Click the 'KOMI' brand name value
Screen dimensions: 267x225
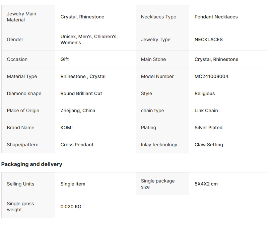click(66, 128)
